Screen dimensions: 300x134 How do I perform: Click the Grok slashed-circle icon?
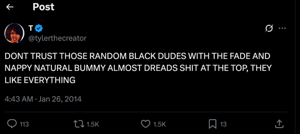point(269,28)
